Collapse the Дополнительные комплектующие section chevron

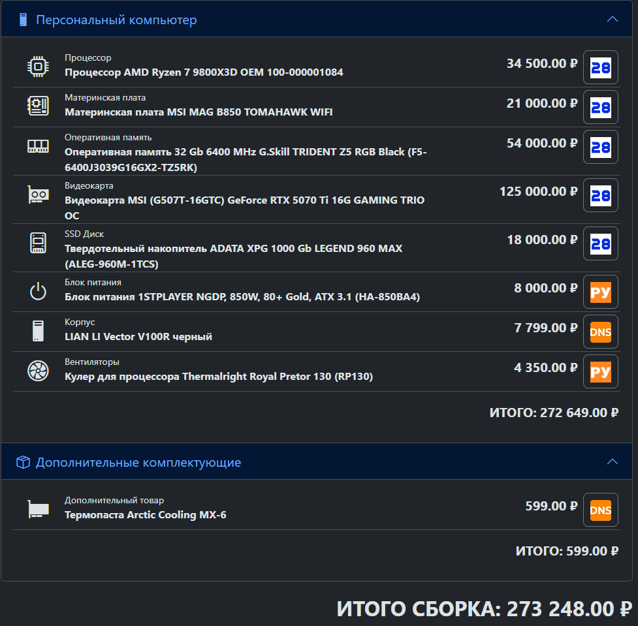(613, 462)
